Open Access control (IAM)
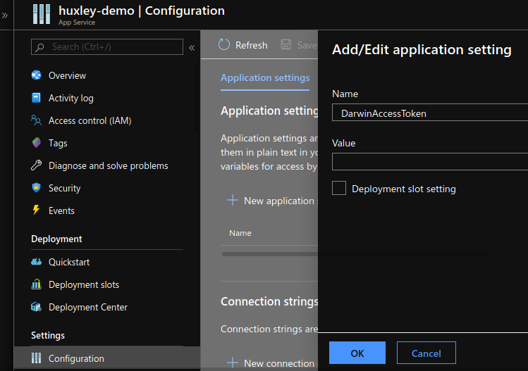The image size is (528, 371). coord(90,120)
